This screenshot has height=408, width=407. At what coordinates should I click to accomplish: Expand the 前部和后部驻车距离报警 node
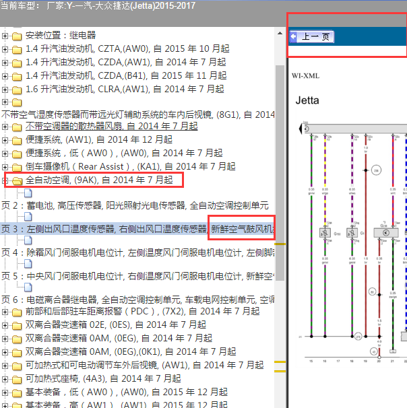5,312
